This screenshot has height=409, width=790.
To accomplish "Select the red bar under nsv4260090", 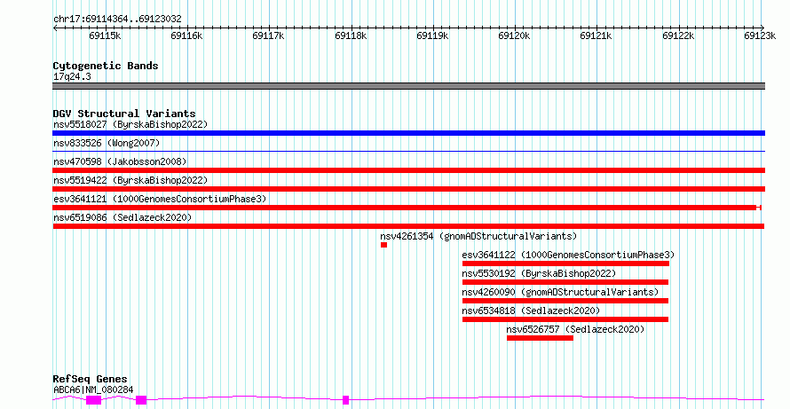I will point(565,301).
